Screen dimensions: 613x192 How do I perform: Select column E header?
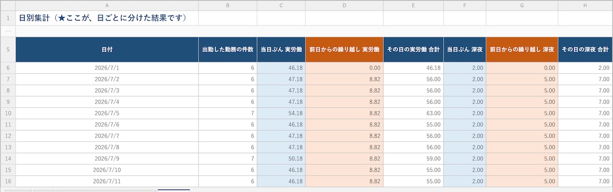414,6
